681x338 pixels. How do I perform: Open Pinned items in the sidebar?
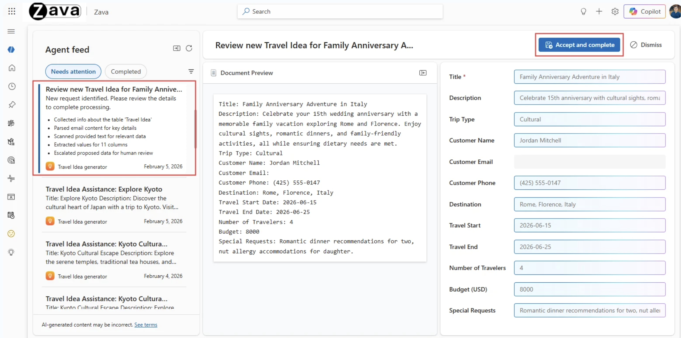coord(12,105)
